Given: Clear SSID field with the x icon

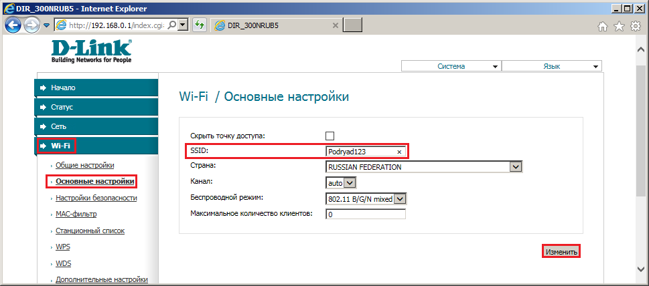Looking at the screenshot, I should [399, 152].
